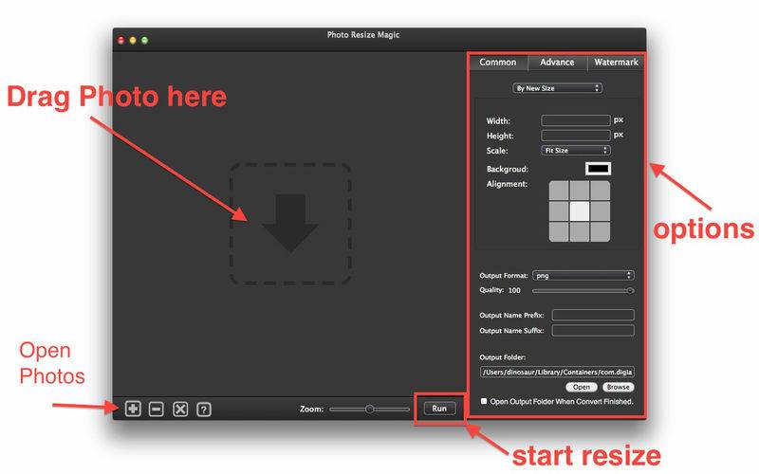Select bottom-center alignment cell
This screenshot has height=474, width=759.
pyautogui.click(x=580, y=231)
